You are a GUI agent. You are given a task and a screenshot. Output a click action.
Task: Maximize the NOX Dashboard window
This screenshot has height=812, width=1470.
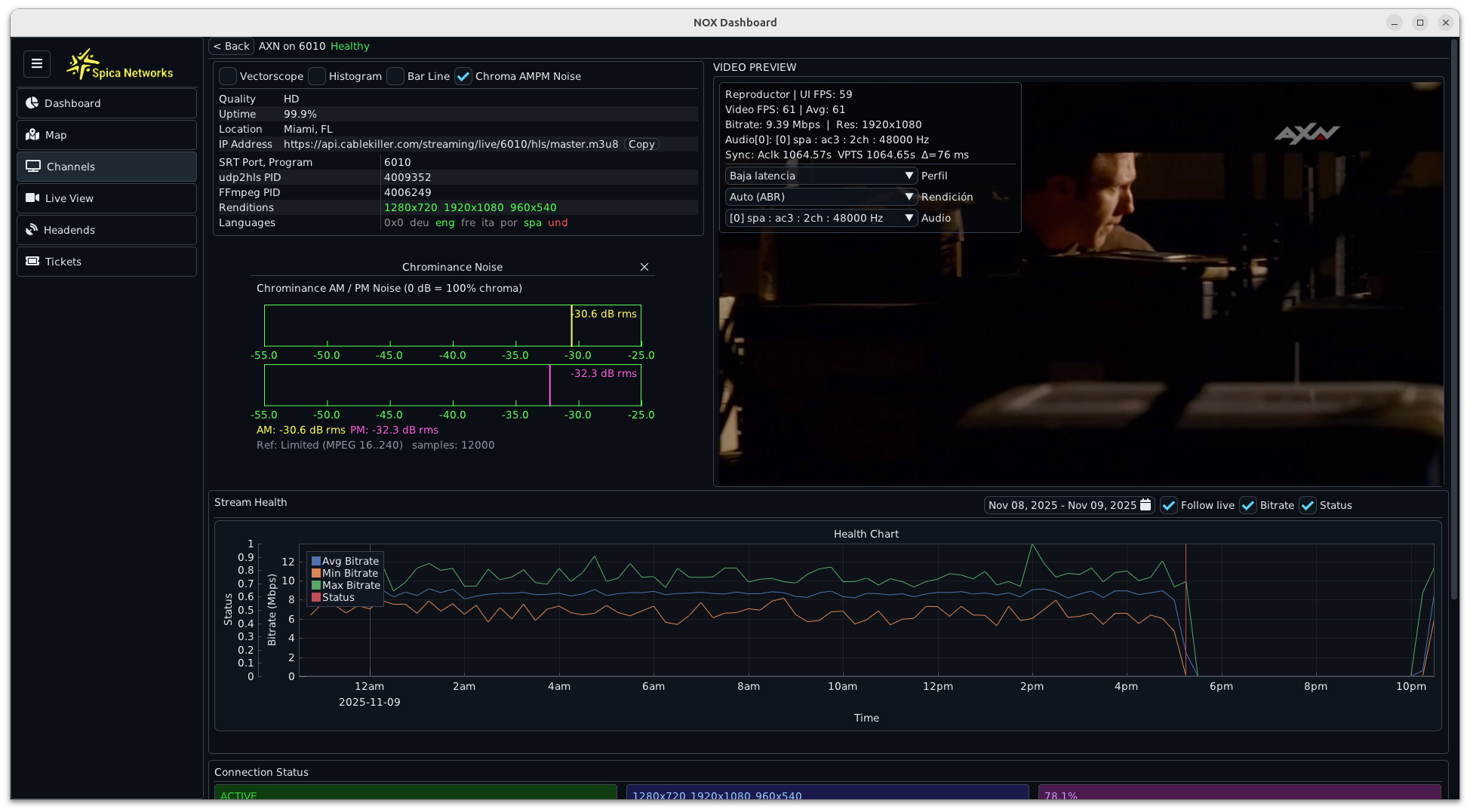coord(1420,23)
